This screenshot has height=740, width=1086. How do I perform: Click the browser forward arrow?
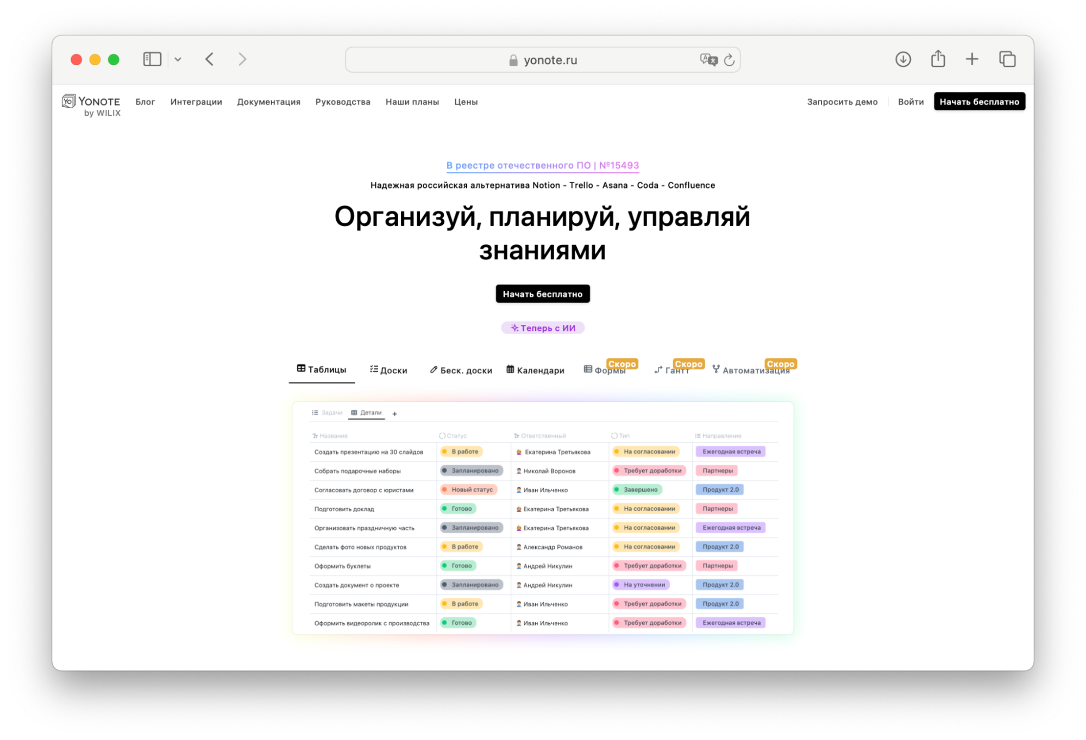pyautogui.click(x=242, y=59)
